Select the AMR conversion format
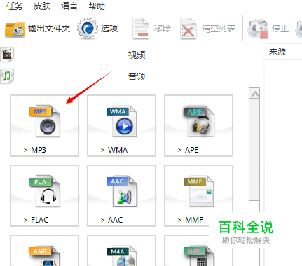 pos(44,251)
